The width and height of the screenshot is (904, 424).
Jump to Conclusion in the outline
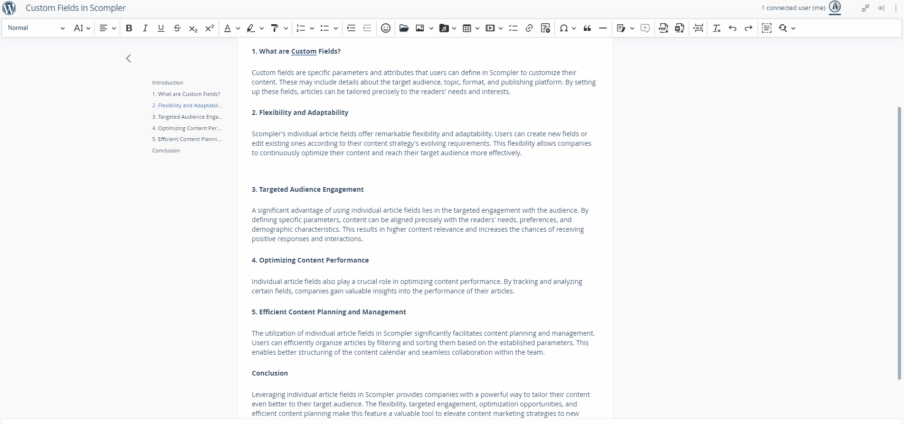point(166,151)
